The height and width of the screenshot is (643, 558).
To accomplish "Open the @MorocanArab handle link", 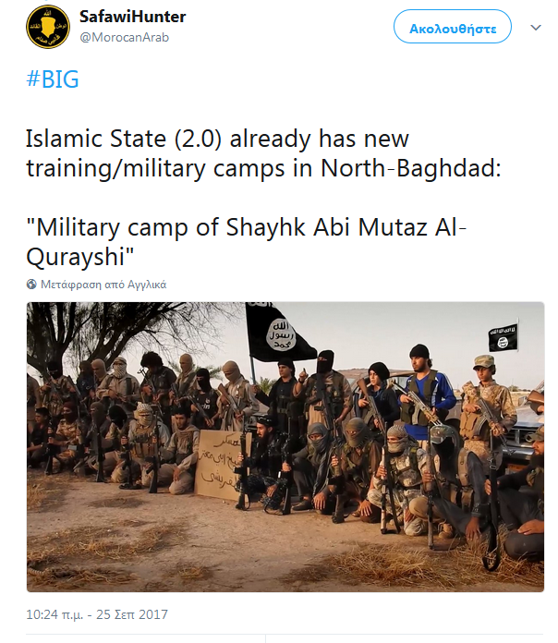I will tap(124, 37).
